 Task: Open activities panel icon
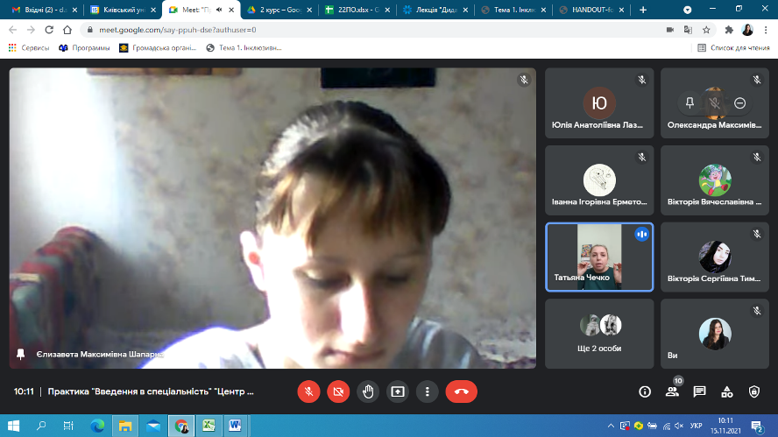coord(727,391)
